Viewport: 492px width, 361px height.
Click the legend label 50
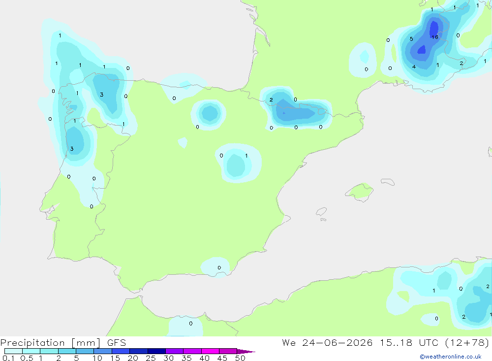(x=240, y=358)
